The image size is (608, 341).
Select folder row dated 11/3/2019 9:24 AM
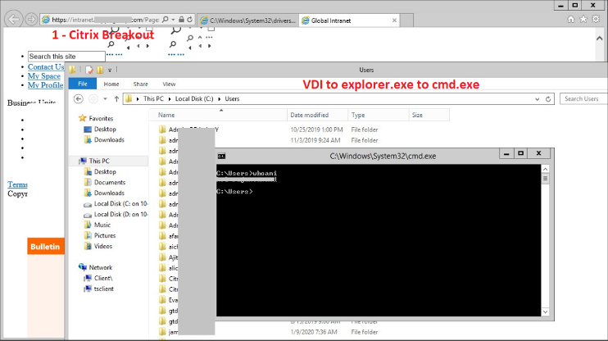coord(299,140)
